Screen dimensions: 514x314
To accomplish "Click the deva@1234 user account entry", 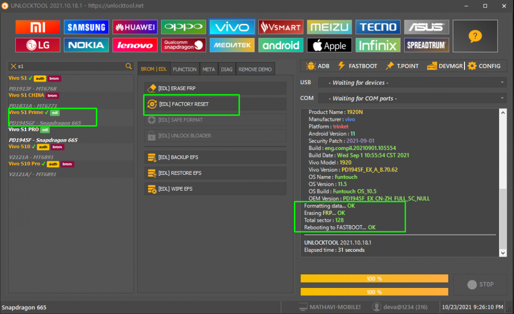I will (400, 307).
